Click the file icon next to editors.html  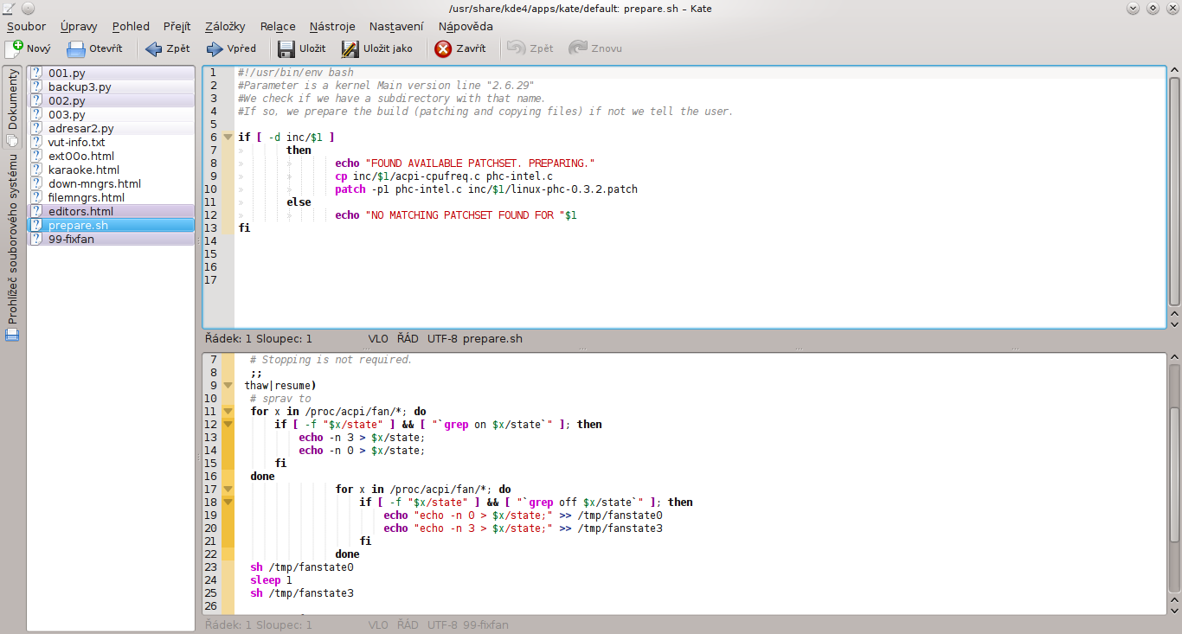(36, 212)
